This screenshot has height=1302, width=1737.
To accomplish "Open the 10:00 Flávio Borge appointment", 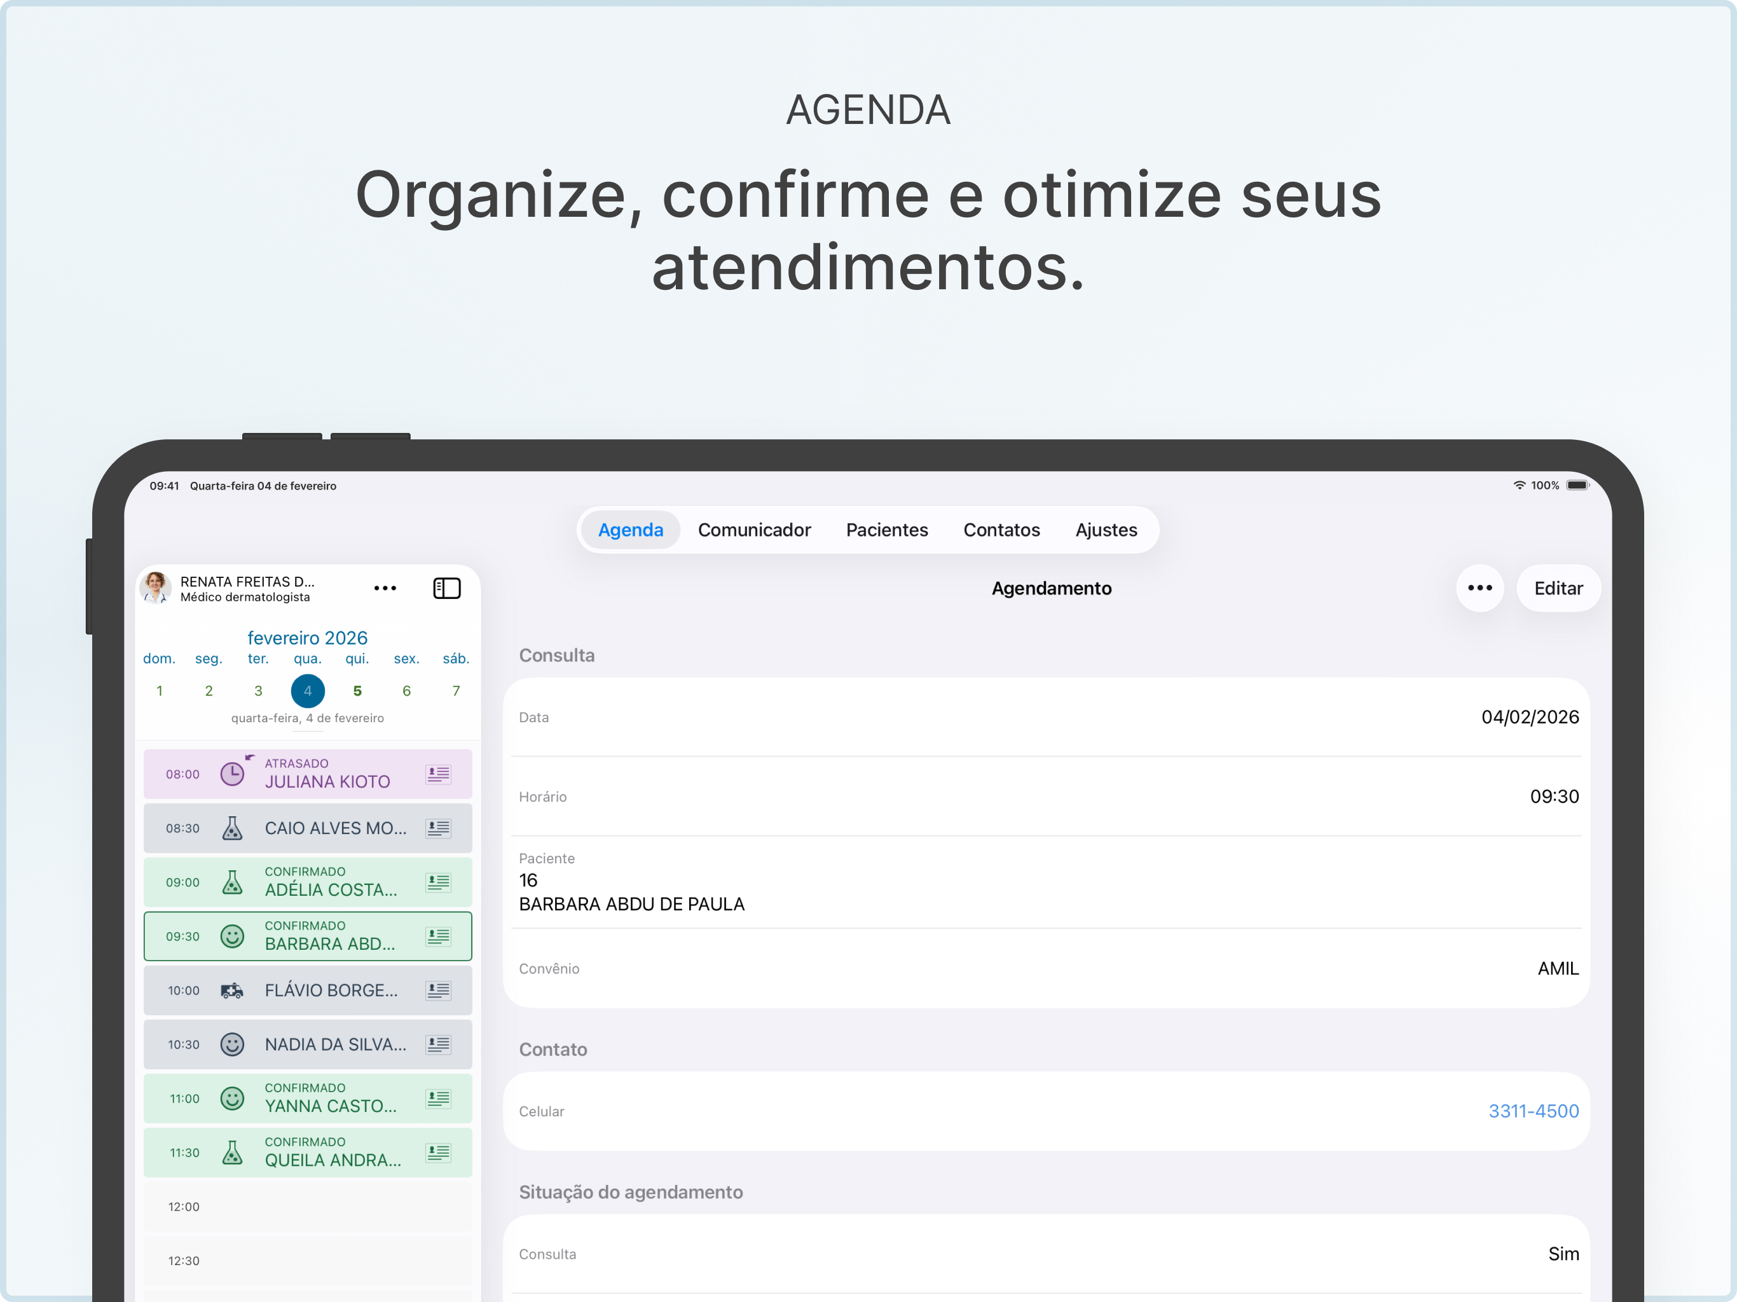I will (308, 991).
